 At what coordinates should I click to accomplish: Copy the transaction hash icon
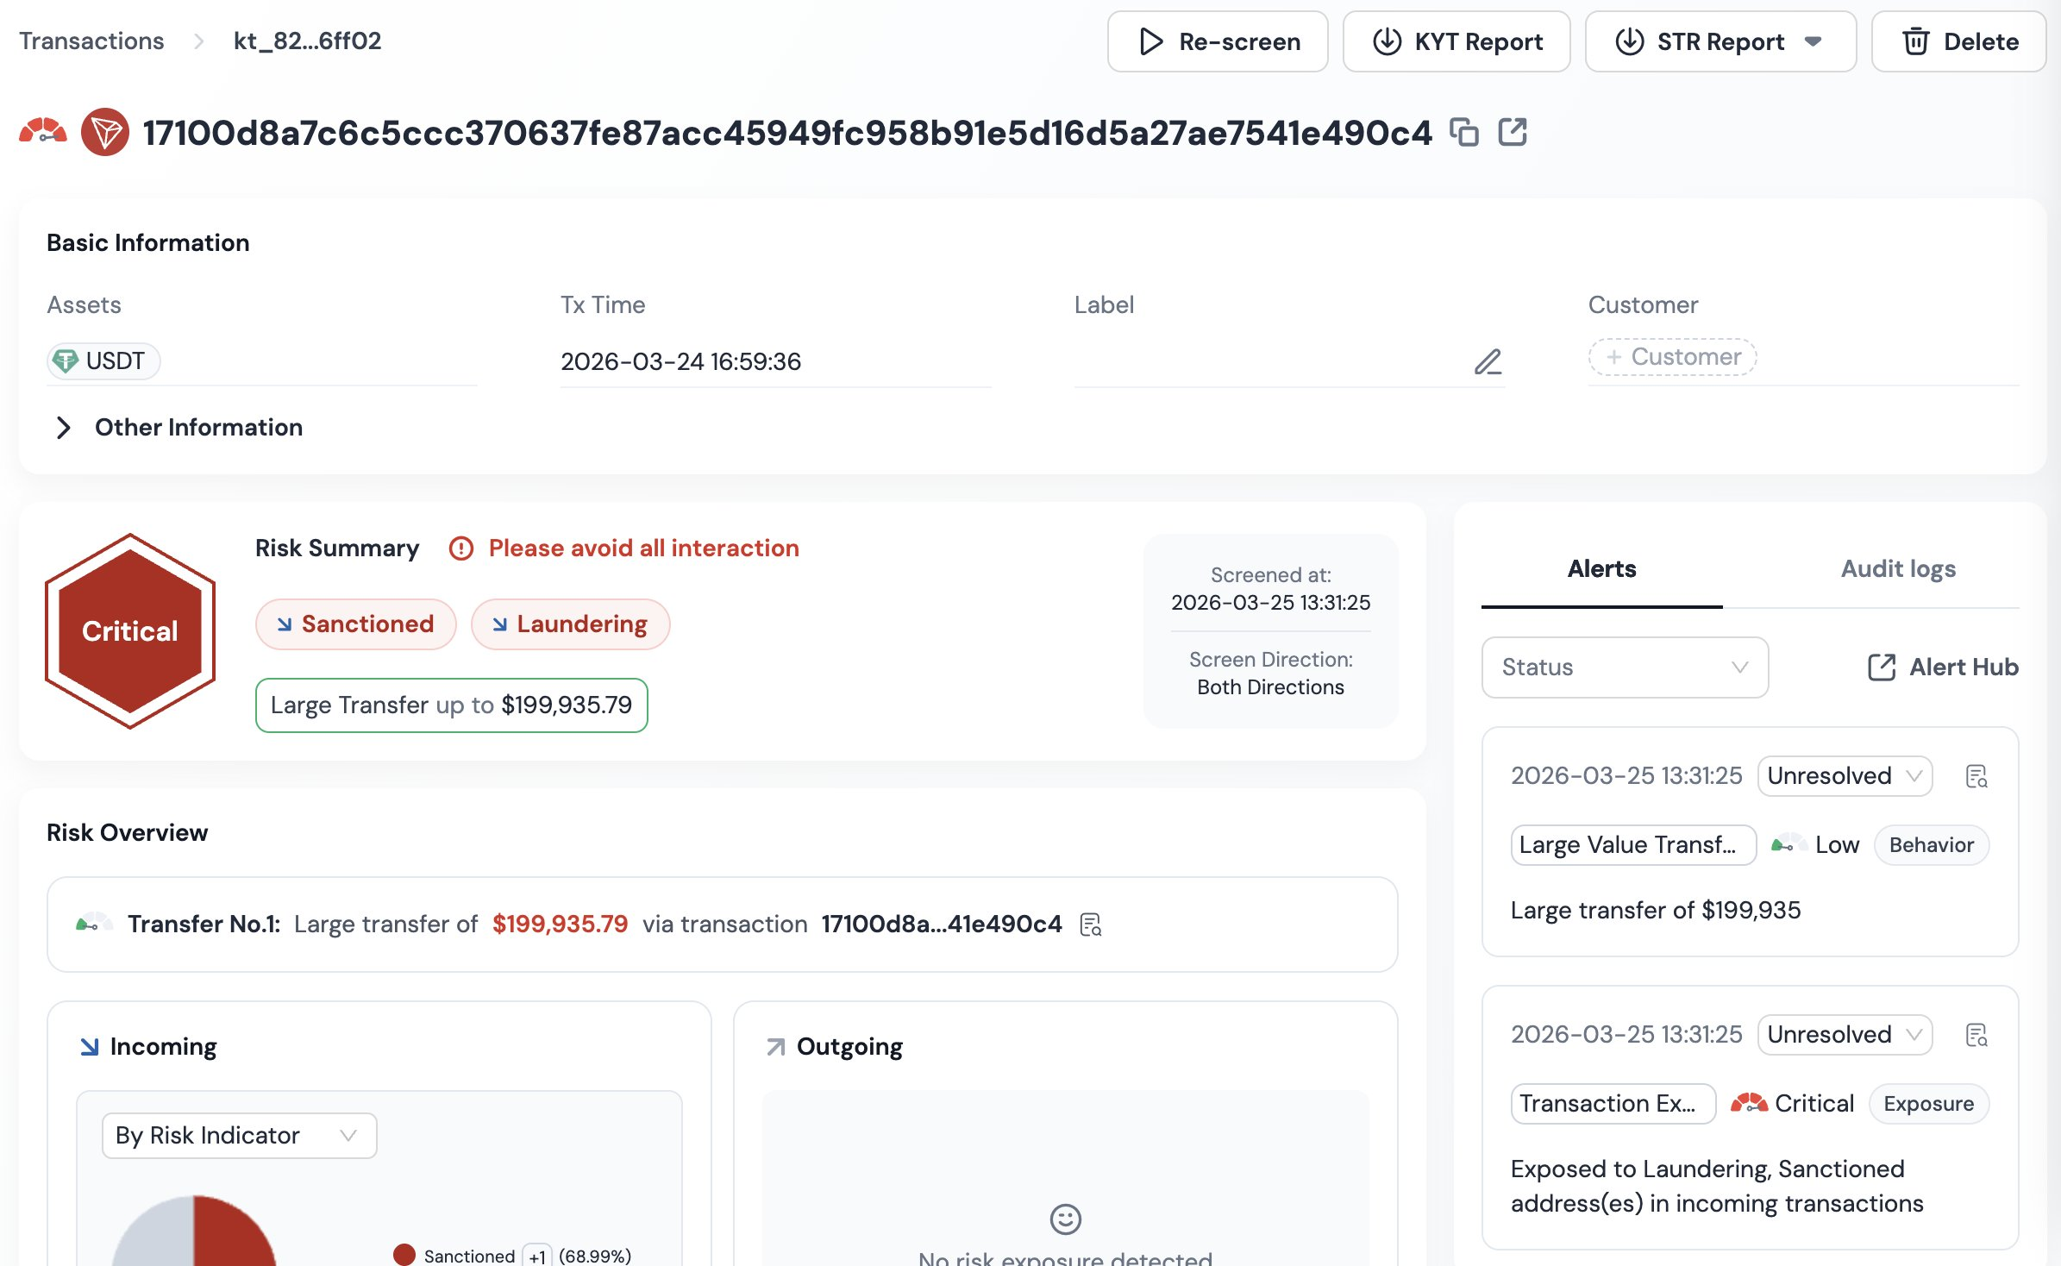pos(1463,133)
